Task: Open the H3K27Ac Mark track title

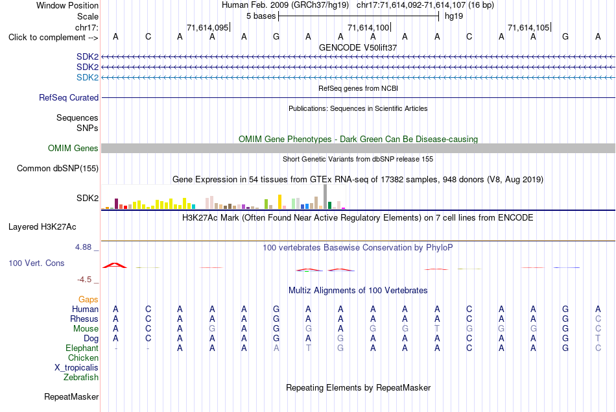Action: click(358, 218)
